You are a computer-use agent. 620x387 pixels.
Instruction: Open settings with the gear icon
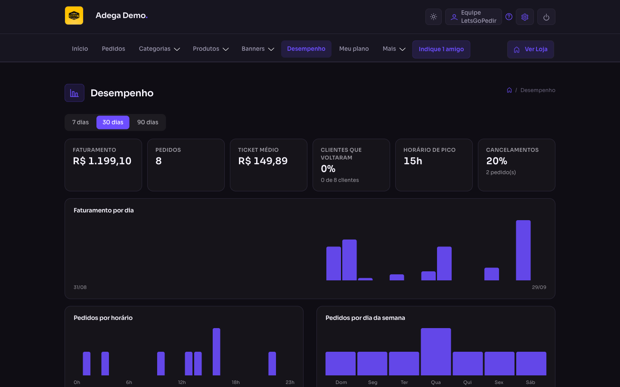pos(525,17)
